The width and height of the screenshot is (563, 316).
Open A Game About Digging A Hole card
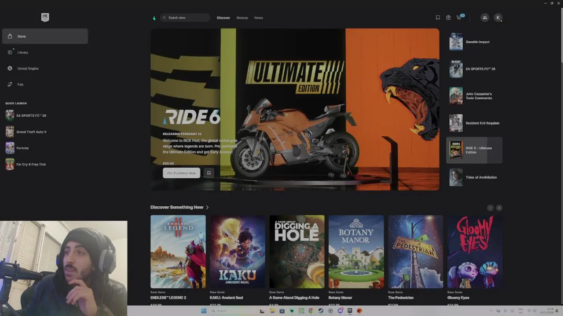[x=297, y=251]
